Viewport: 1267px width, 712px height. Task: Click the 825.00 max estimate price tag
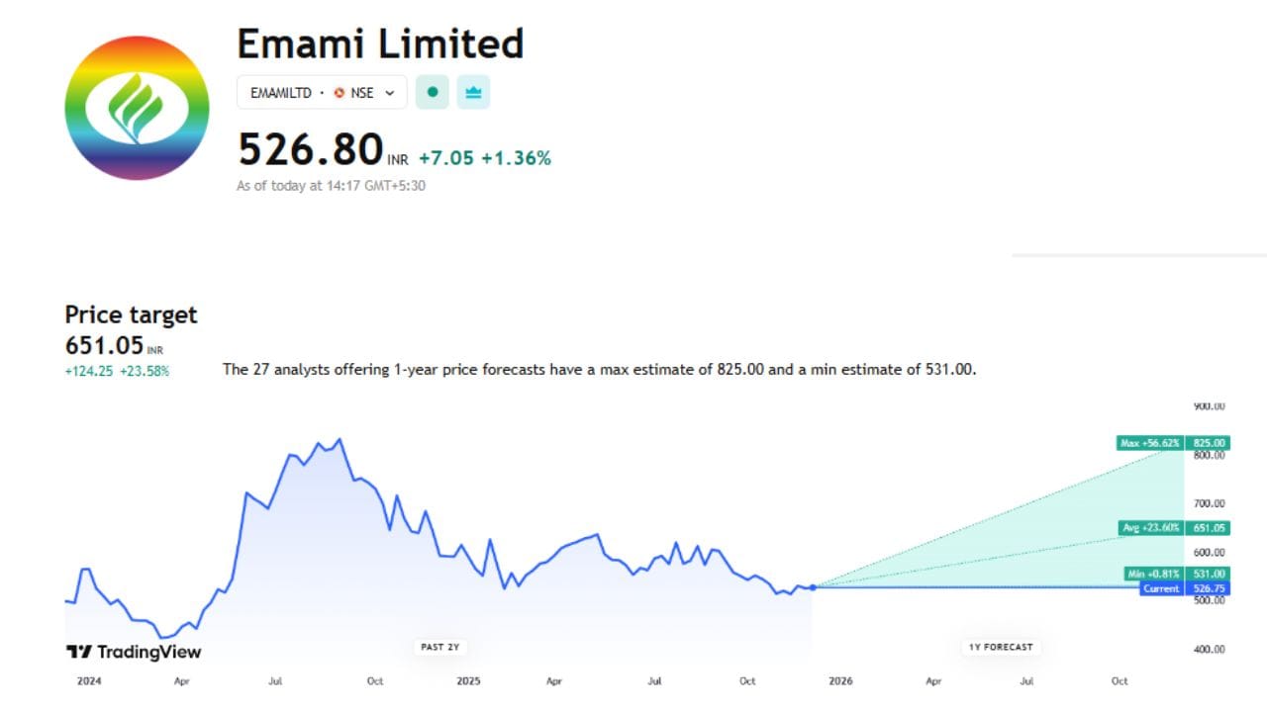click(x=1209, y=442)
